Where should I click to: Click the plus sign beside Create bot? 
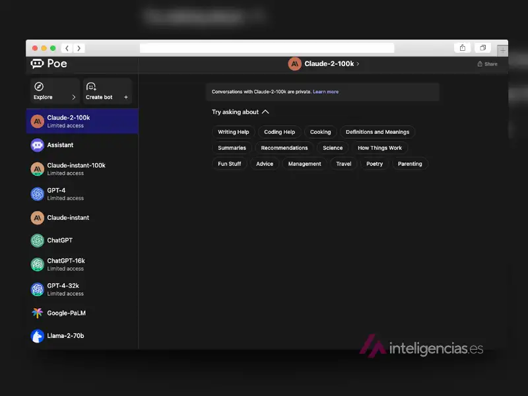pyautogui.click(x=126, y=97)
